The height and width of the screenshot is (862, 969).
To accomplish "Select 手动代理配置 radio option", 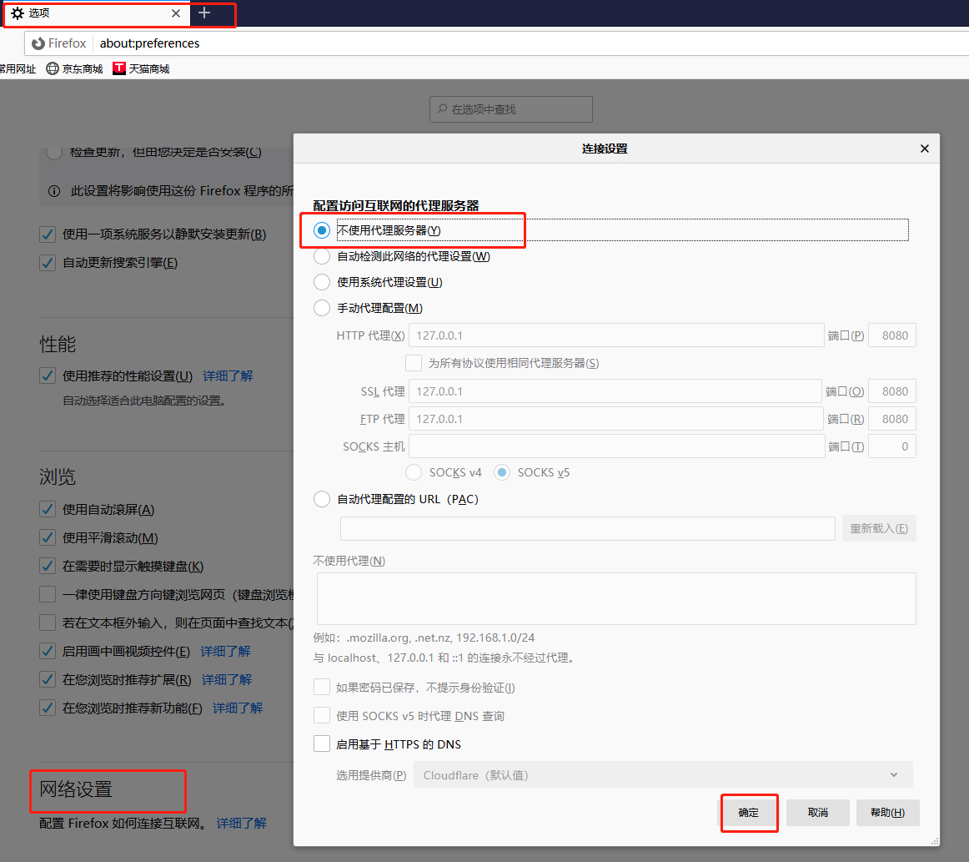I will click(322, 308).
